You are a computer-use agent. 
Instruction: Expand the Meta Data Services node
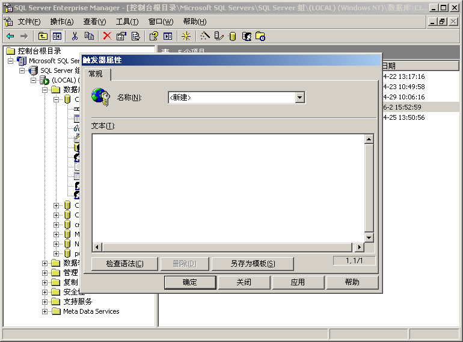click(45, 311)
